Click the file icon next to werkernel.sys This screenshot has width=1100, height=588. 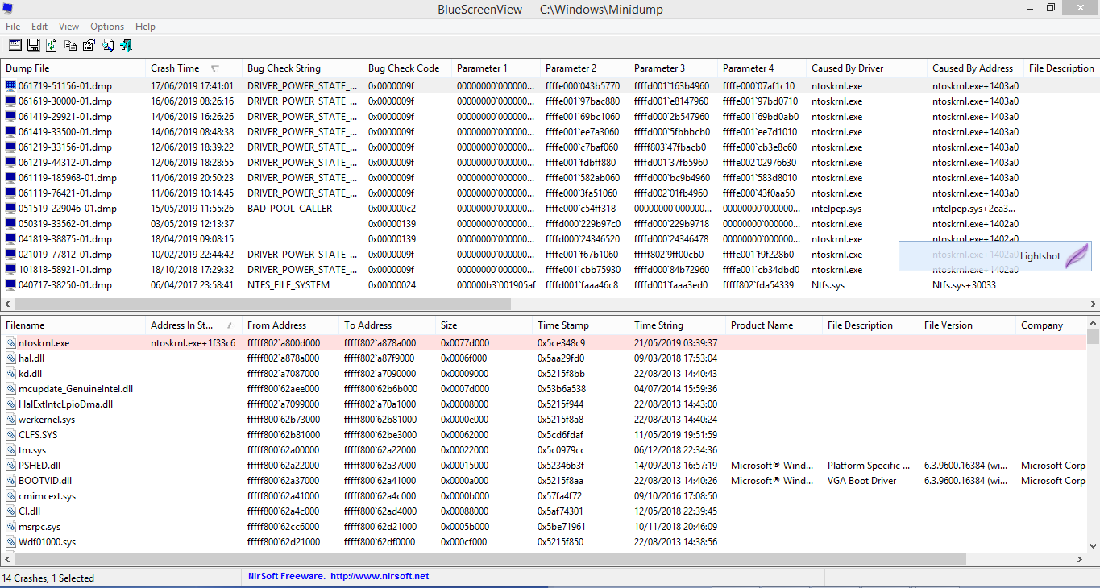click(x=10, y=420)
